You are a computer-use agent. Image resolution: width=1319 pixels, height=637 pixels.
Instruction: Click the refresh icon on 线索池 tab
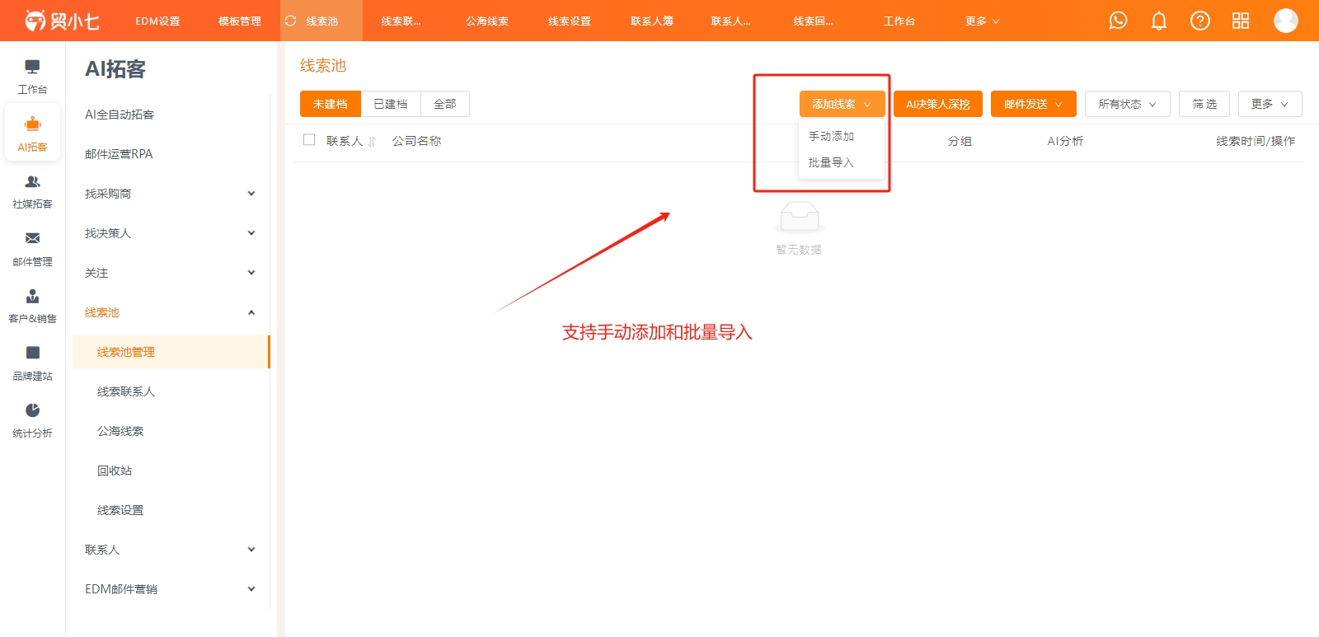pyautogui.click(x=291, y=21)
